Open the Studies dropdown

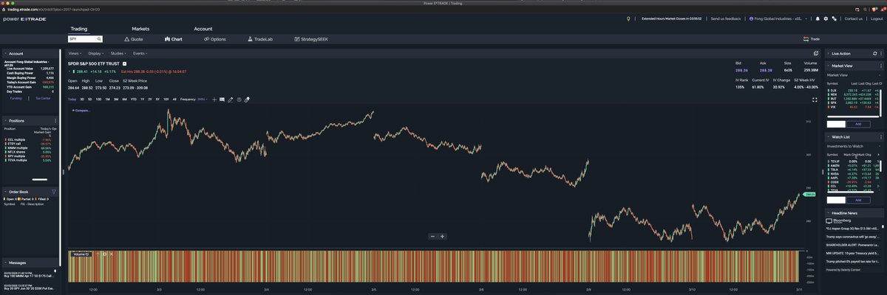point(118,54)
